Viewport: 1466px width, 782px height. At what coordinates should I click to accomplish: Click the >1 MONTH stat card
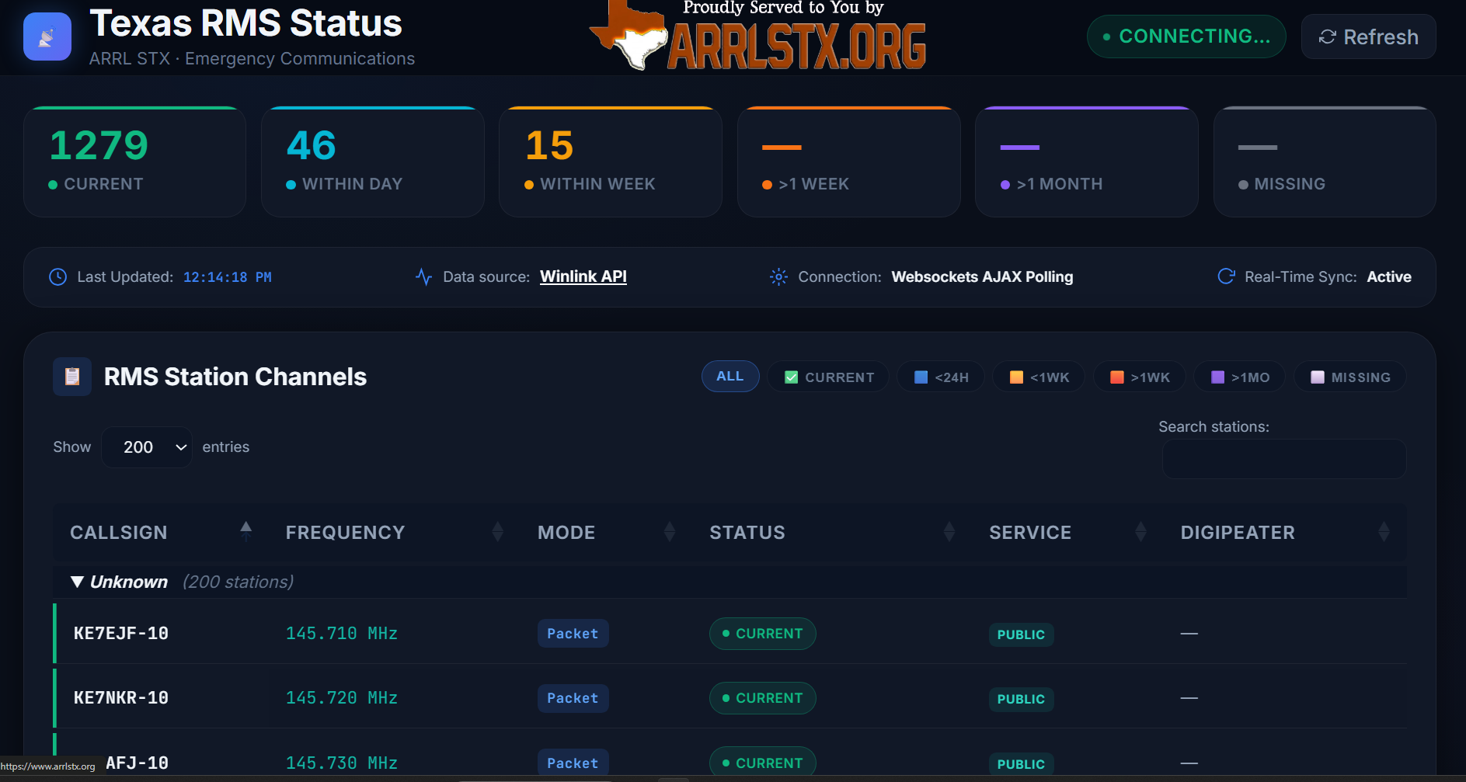(1087, 162)
